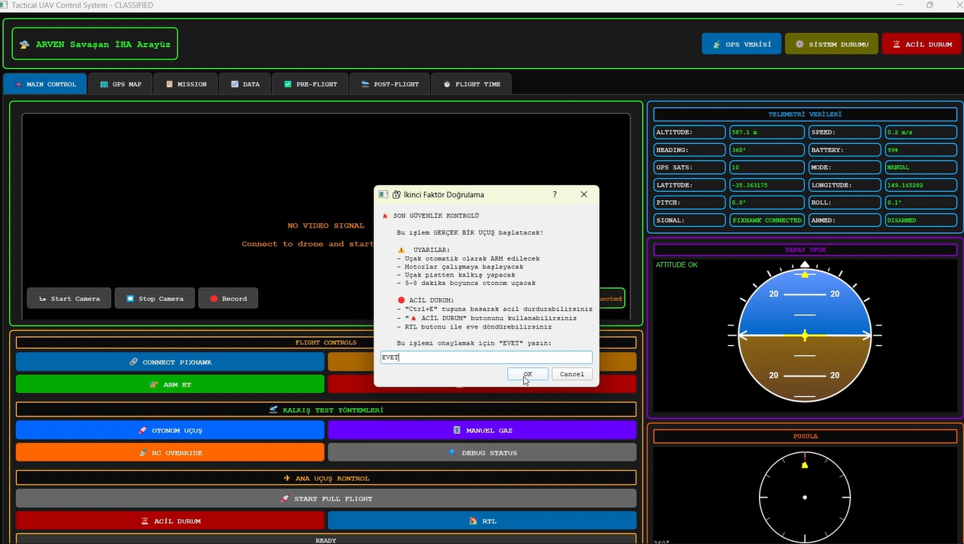Click the Start Camera button
964x544 pixels.
[x=69, y=299]
